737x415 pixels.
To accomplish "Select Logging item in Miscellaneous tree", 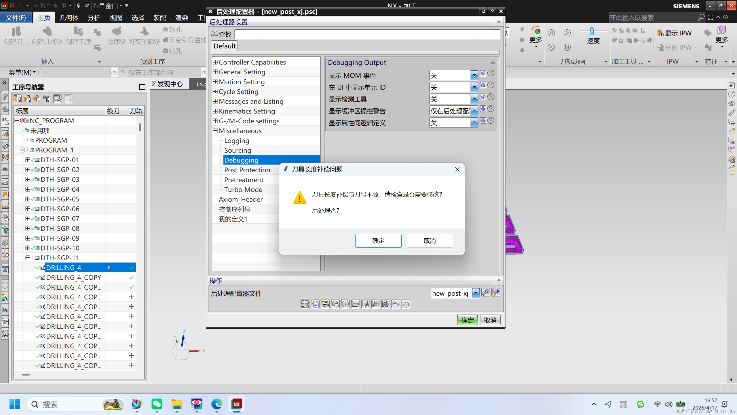I will 237,141.
